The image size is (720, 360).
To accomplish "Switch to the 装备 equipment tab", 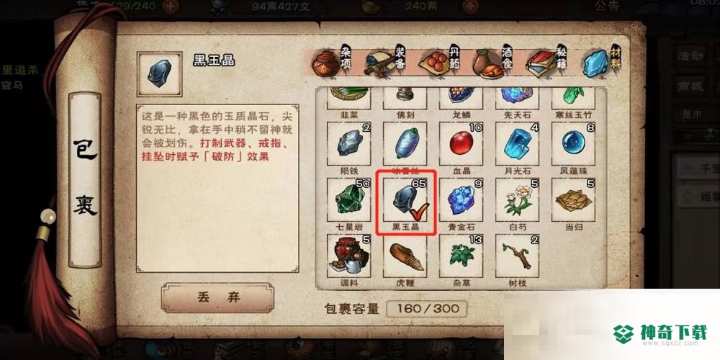I will (384, 61).
